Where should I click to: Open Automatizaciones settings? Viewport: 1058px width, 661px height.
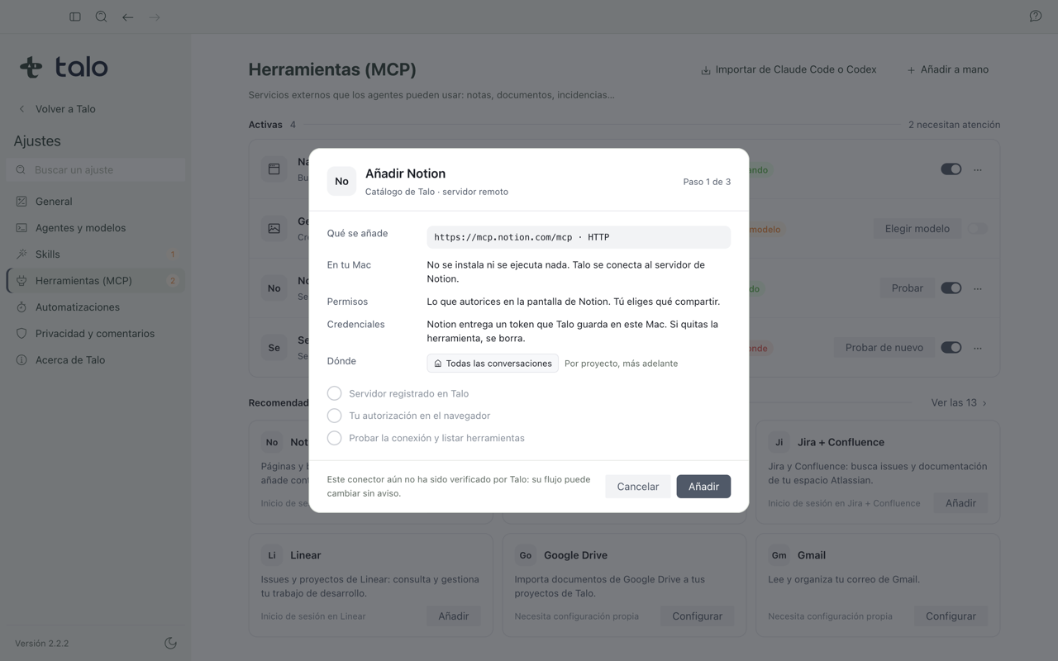pos(96,307)
